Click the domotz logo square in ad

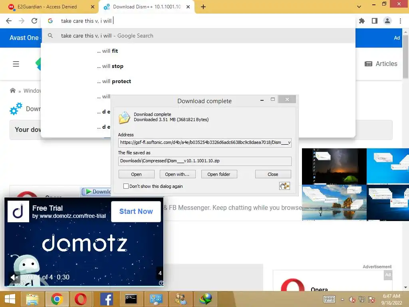18,211
